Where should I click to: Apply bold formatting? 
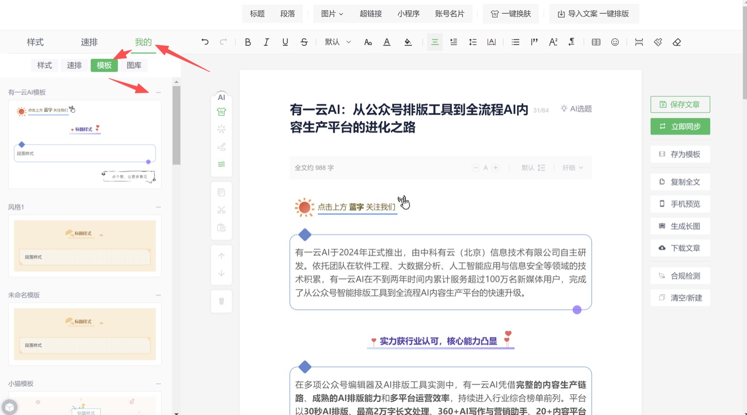tap(248, 42)
